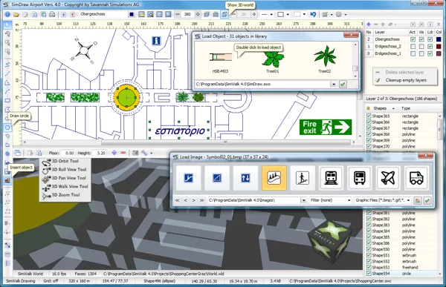This screenshot has height=287, width=446.
Task: Click the Floor value input field
Action: click(68, 153)
